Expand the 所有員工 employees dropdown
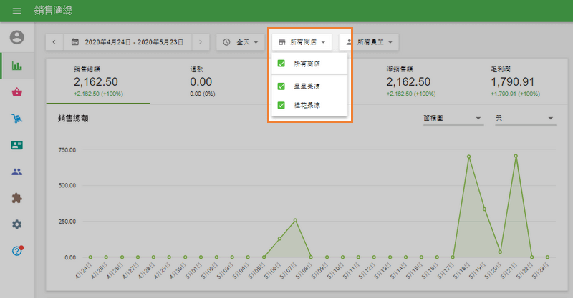573x298 pixels. pyautogui.click(x=368, y=42)
